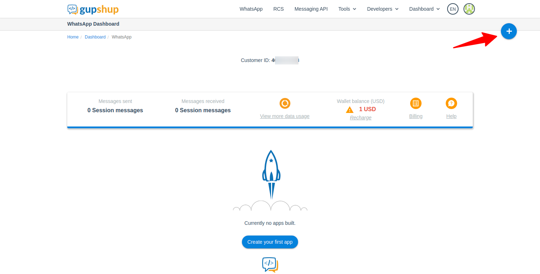Click the WhatsApp breadcrumb text
Viewport: 540px width, 274px height.
coord(122,37)
